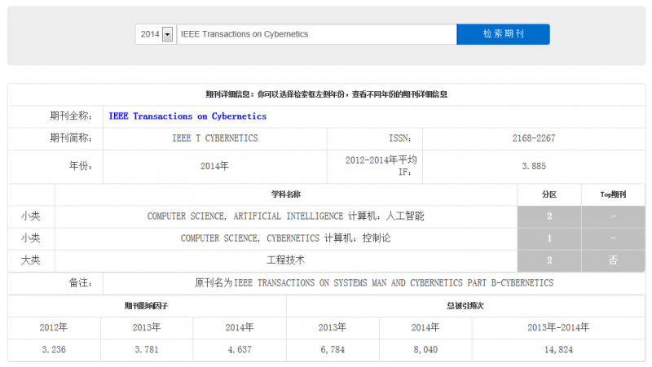This screenshot has width=652, height=367.
Task: Select the average IF value 3.885
Action: coord(534,166)
